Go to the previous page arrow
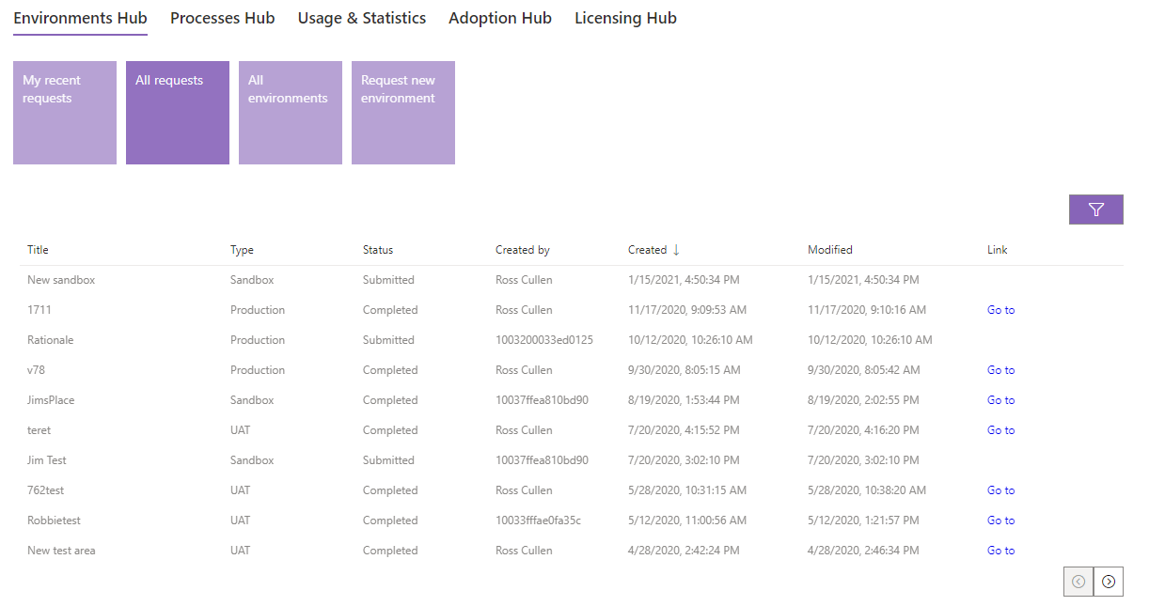1149x606 pixels. coord(1078,582)
